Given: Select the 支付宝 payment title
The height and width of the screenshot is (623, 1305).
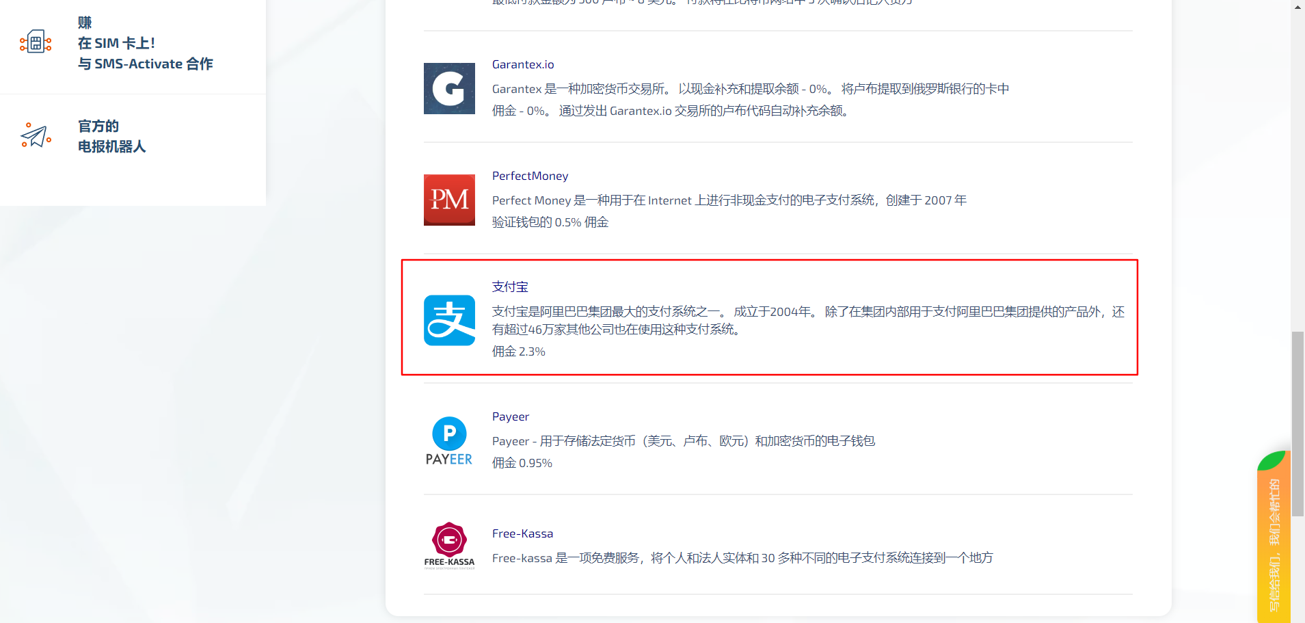Looking at the screenshot, I should click(510, 287).
